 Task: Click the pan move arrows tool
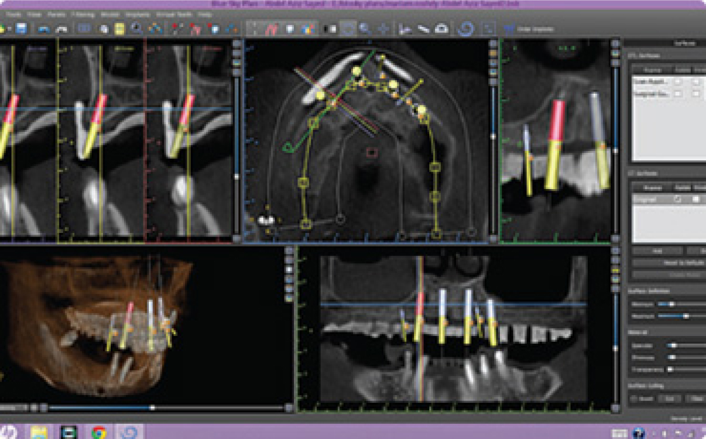(383, 28)
